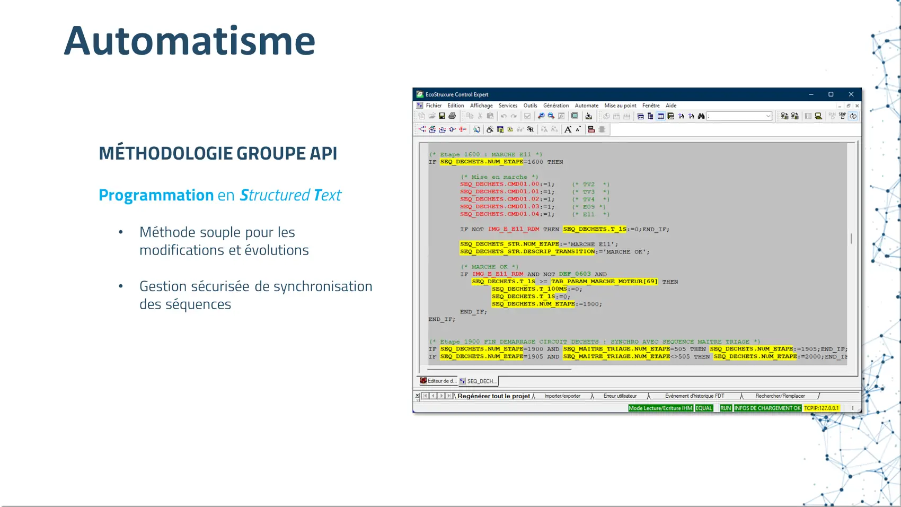This screenshot has height=507, width=901.
Task: Select the Rechercher/Remplacer output tab
Action: coord(780,396)
